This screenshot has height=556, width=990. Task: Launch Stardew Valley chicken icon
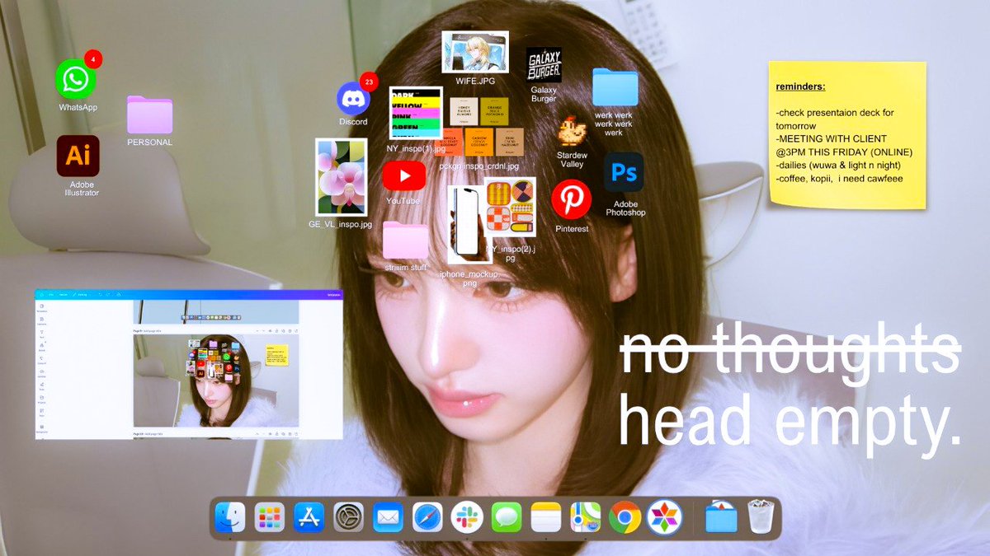pyautogui.click(x=572, y=132)
